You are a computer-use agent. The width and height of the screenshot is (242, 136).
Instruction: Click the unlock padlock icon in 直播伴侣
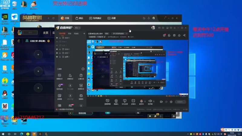(169, 35)
